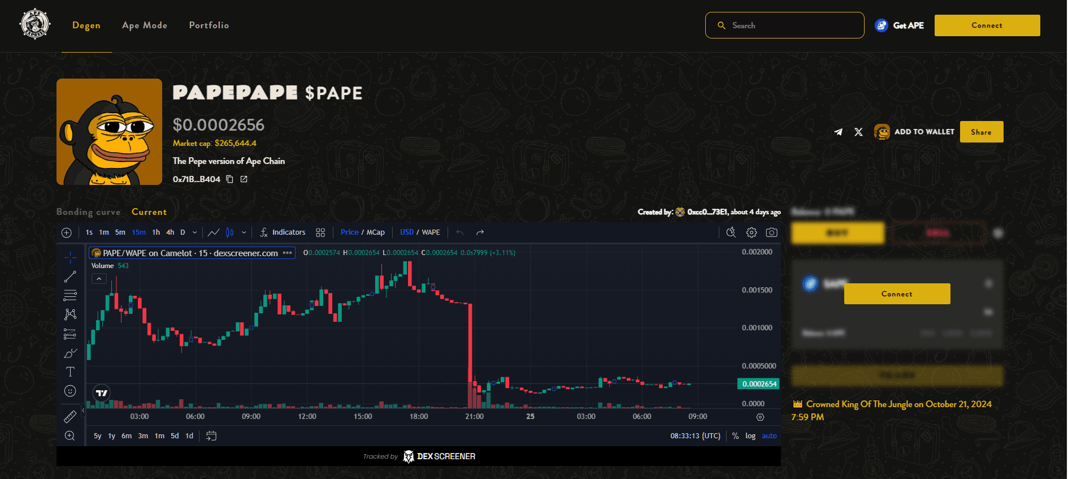Expand the interval options dropdown arrow
The image size is (1068, 479).
click(x=194, y=232)
